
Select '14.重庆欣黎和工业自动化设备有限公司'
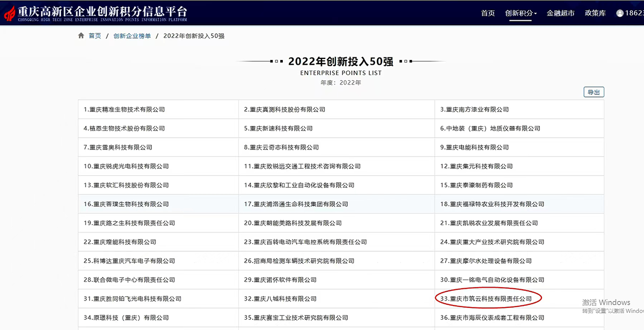[299, 185]
